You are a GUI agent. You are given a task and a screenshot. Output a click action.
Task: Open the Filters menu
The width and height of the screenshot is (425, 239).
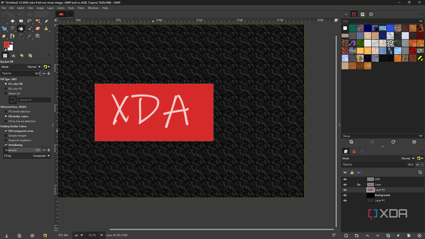[81, 8]
